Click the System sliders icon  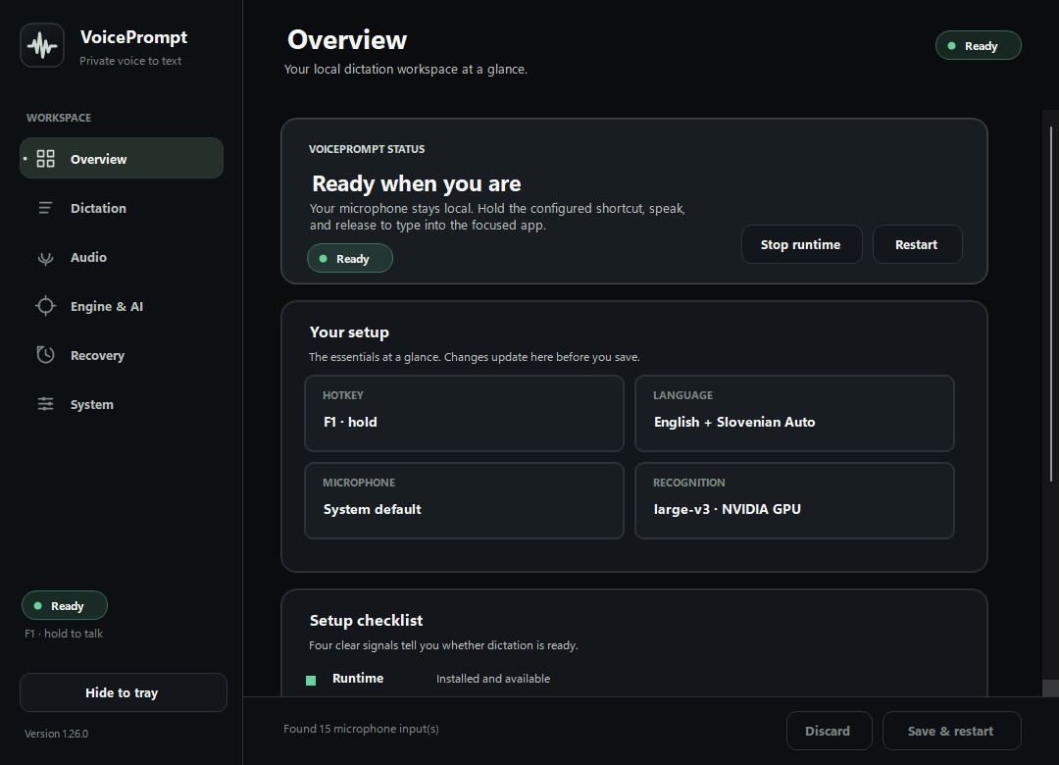45,404
